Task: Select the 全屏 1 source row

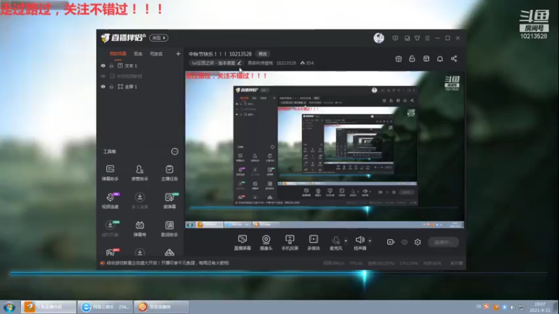Action: click(x=140, y=87)
